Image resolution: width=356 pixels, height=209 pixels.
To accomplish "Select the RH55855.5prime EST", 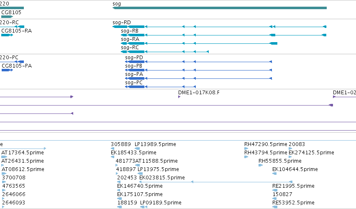I will (261, 165).
